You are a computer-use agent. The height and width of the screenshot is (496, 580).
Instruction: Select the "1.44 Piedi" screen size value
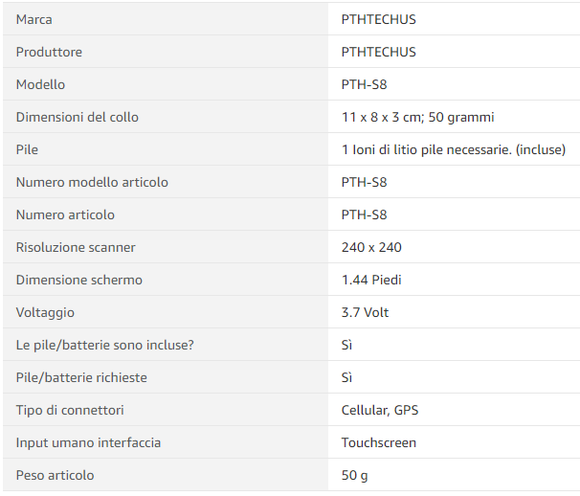tap(371, 280)
